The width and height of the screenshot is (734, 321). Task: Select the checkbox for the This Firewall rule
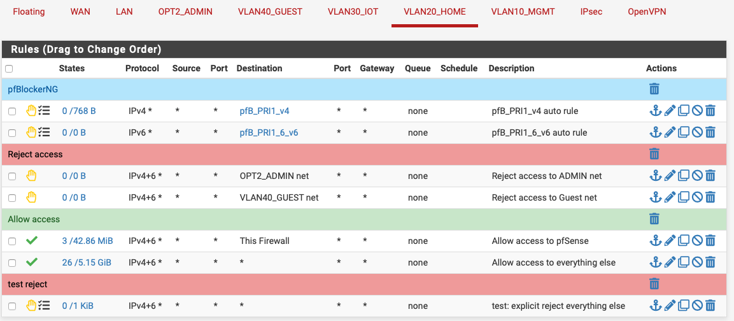tap(12, 241)
